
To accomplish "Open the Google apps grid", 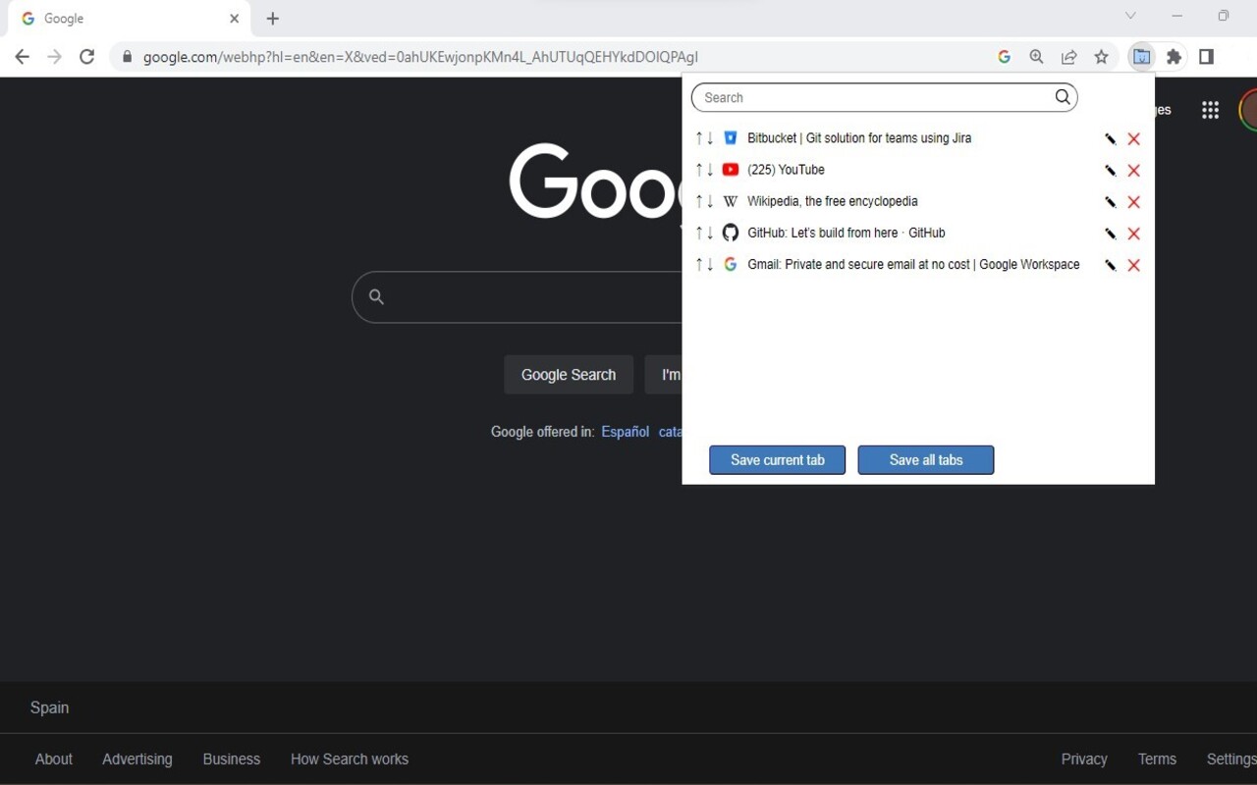I will tap(1211, 110).
